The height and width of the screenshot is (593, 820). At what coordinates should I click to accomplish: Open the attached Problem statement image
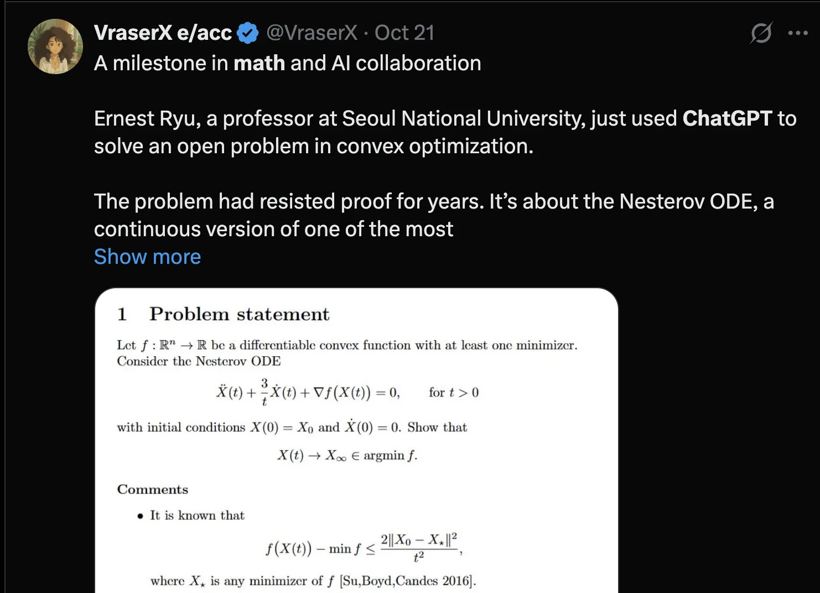pyautogui.click(x=357, y=440)
